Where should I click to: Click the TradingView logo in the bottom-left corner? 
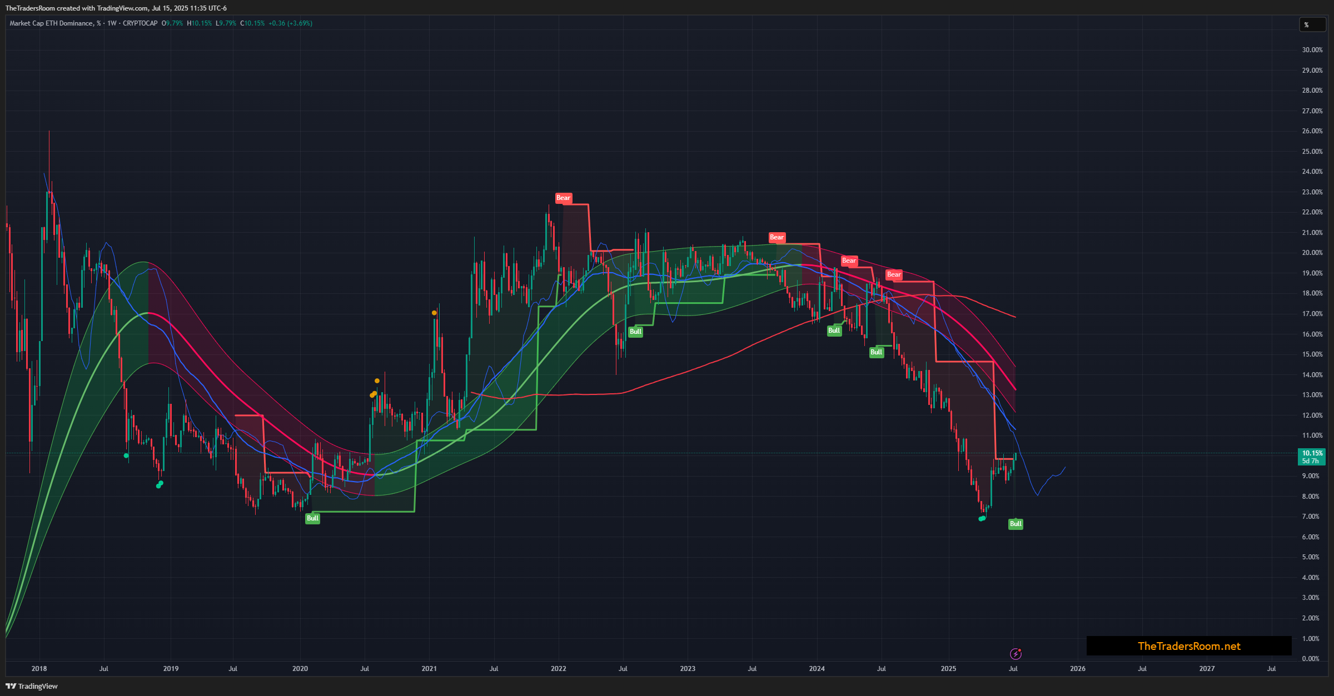pyautogui.click(x=32, y=686)
